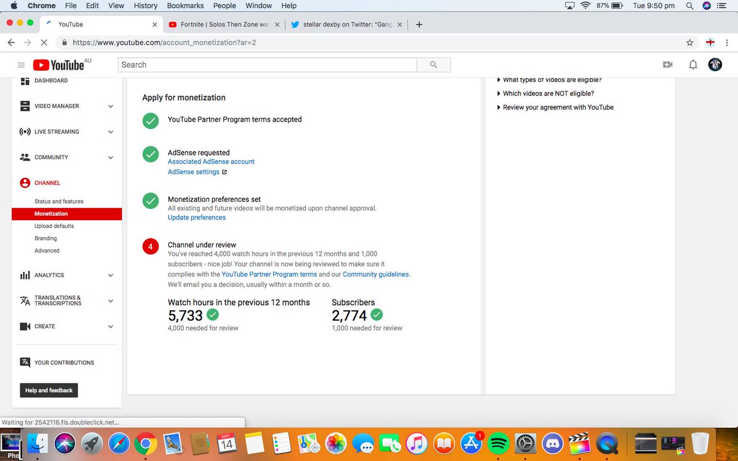Launch Safari from the dock
Image resolution: width=738 pixels, height=461 pixels.
pyautogui.click(x=119, y=443)
